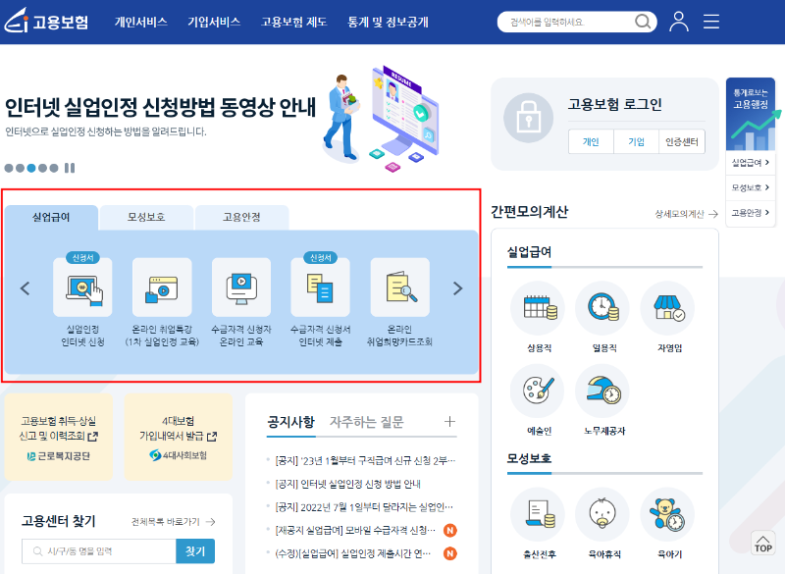Select the 노무제공자 icon
The image size is (785, 574).
click(x=602, y=391)
